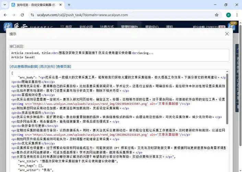The height and width of the screenshot is (172, 242).
Task: Open the 查看页面 link
Action: point(63,66)
